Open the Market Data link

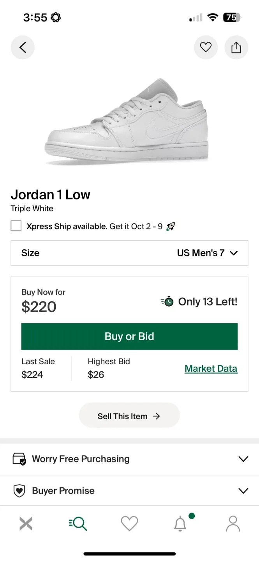pos(211,368)
